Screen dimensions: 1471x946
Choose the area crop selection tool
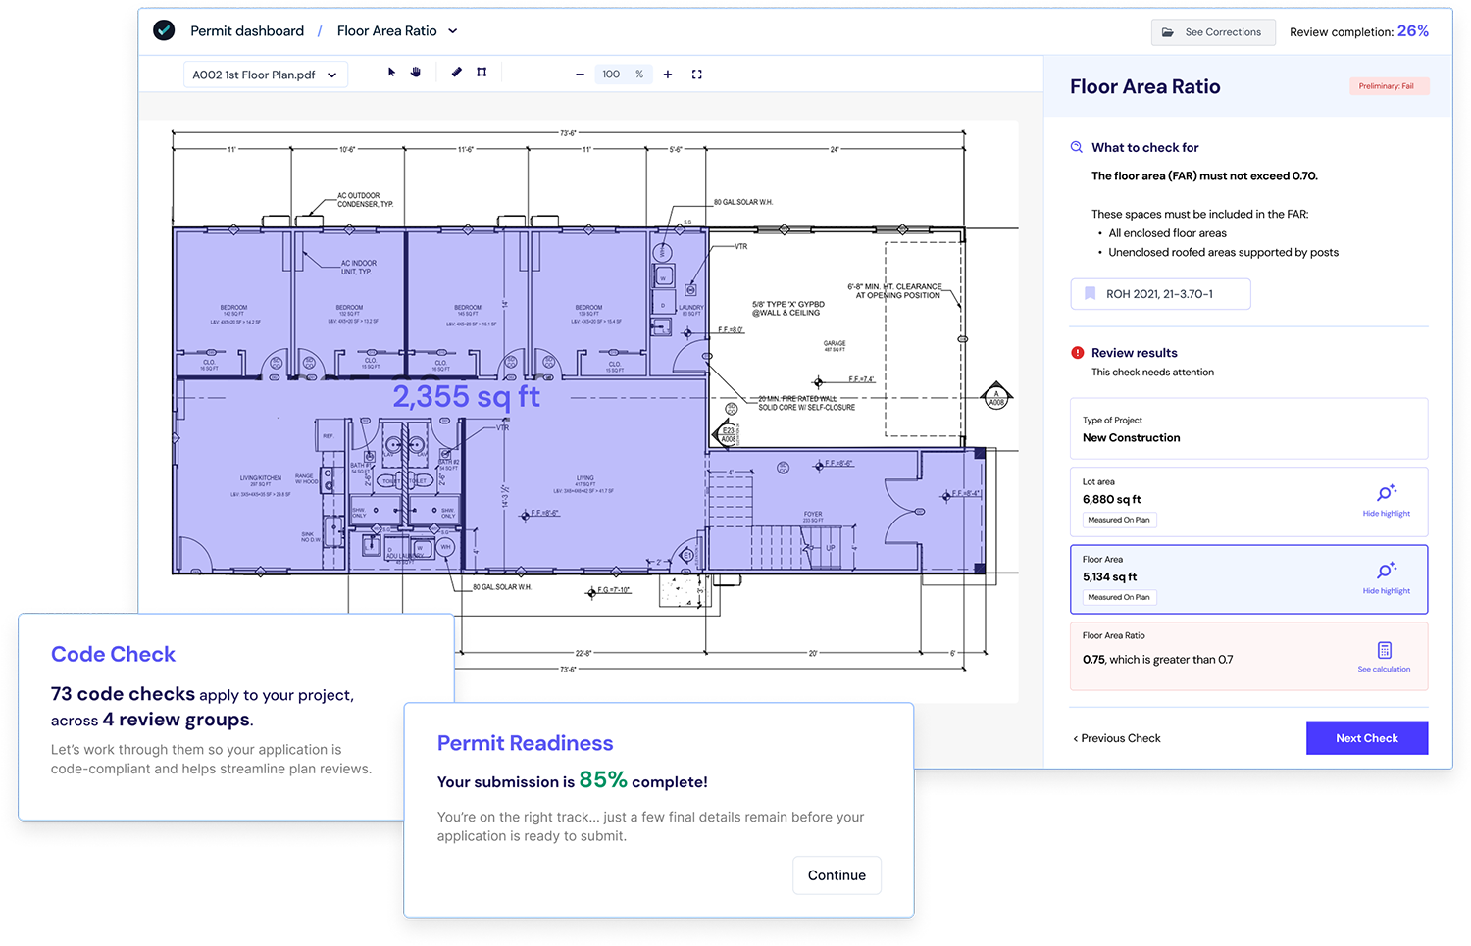[482, 73]
